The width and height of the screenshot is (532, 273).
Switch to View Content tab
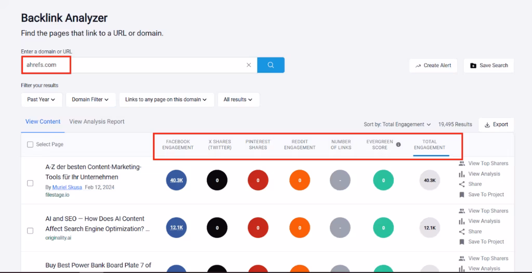pyautogui.click(x=43, y=121)
